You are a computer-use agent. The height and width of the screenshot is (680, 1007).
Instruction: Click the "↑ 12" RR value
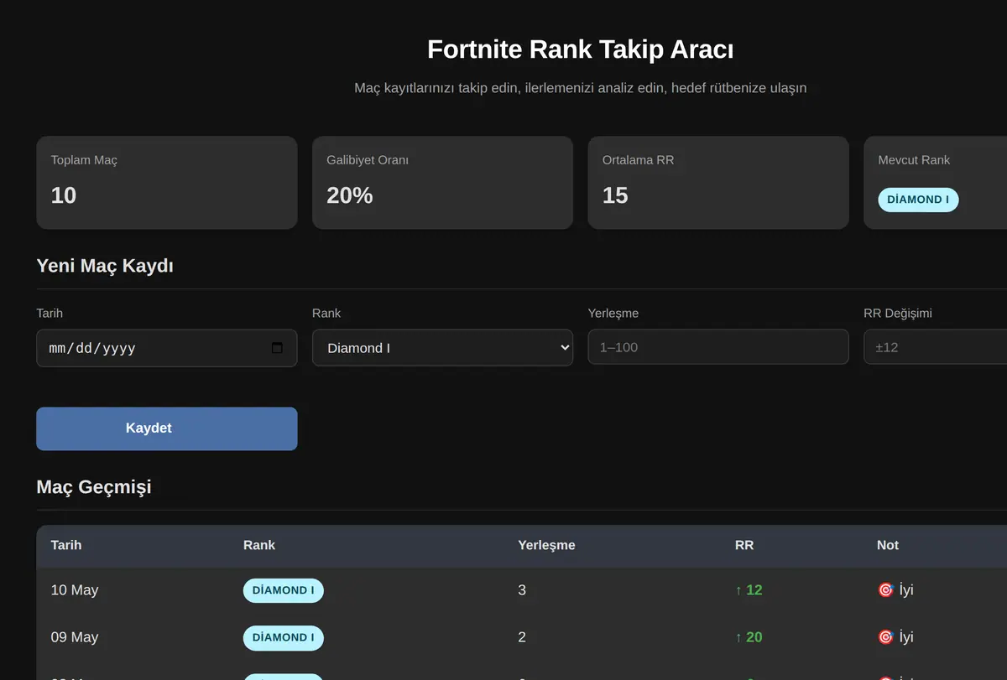749,590
